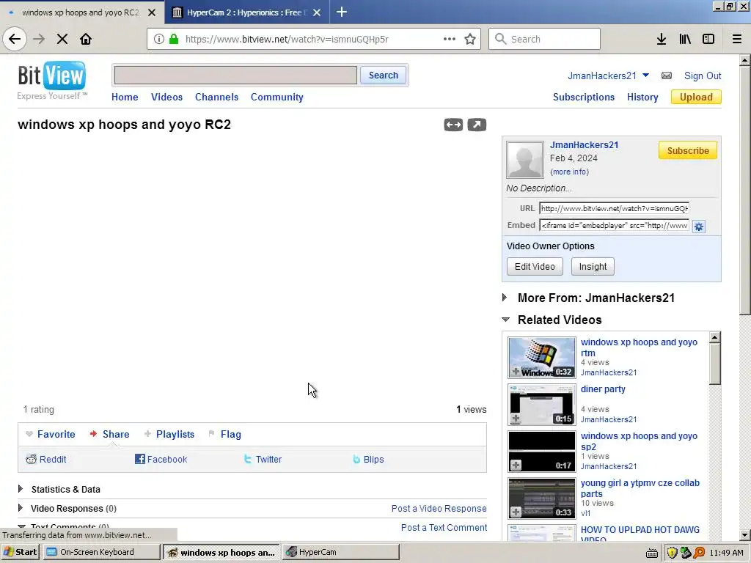Sign Out of the account

pos(702,76)
